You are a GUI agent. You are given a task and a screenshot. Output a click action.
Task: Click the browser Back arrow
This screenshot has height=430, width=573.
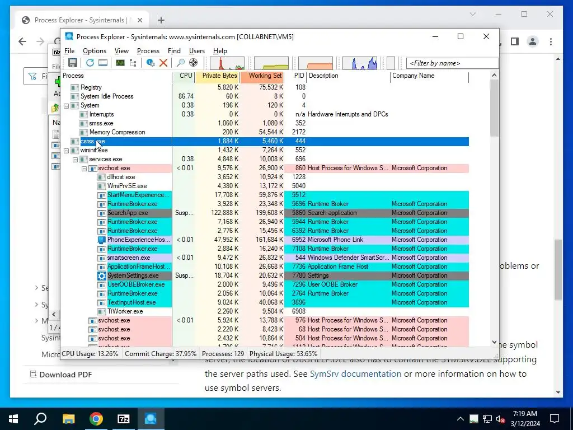tap(22, 41)
